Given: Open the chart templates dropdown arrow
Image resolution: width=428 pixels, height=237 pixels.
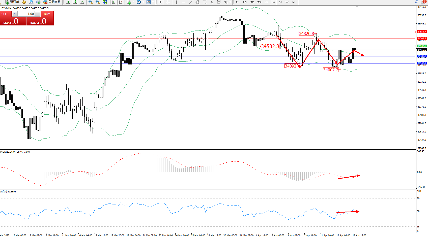Looking at the screenshot, I should point(153,2).
